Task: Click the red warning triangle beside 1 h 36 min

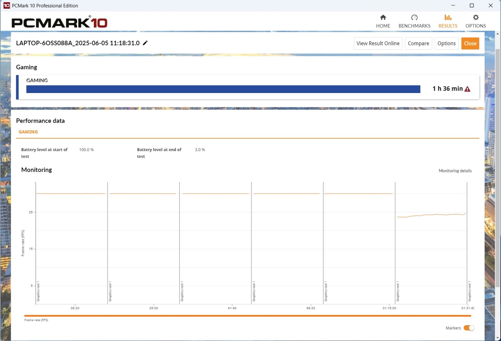Action: point(467,89)
